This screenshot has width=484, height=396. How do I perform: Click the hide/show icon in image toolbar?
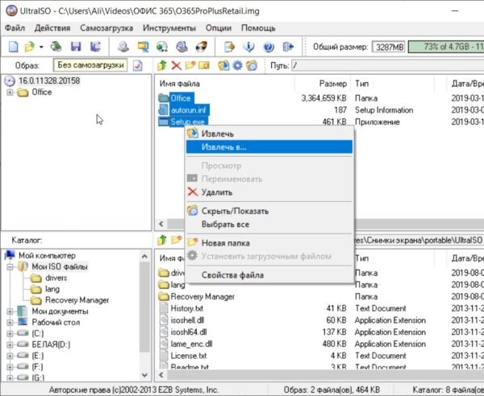pyautogui.click(x=252, y=65)
